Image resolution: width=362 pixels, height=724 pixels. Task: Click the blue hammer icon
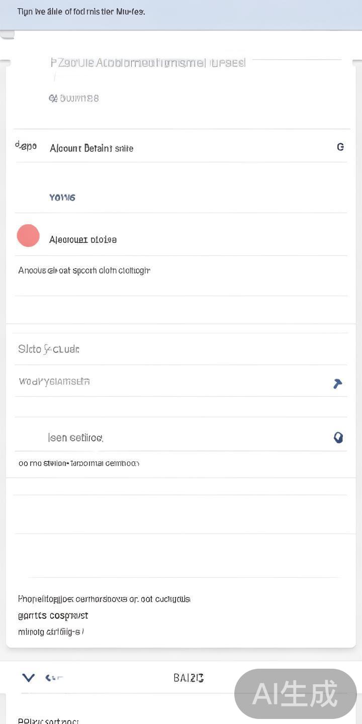337,384
